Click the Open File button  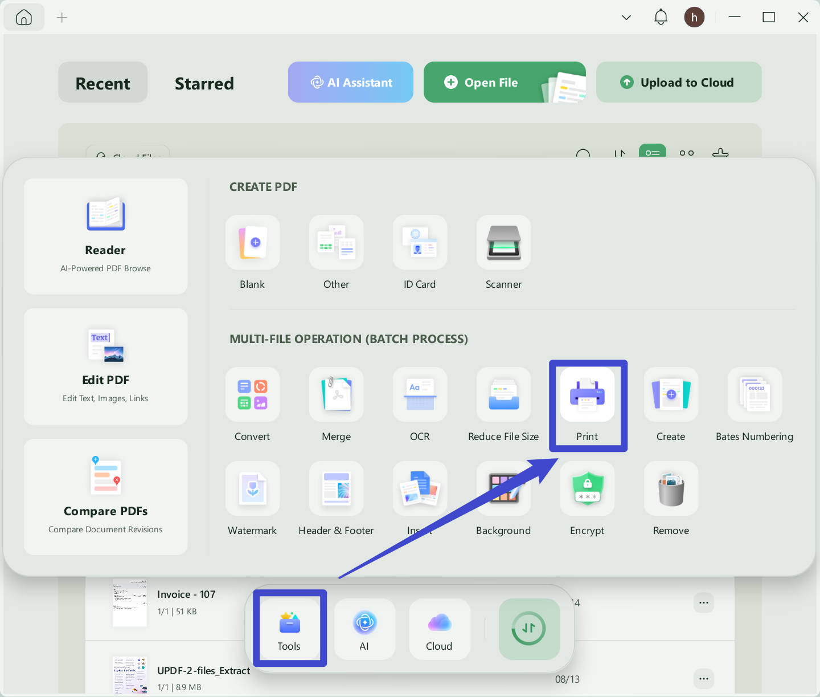click(x=505, y=82)
